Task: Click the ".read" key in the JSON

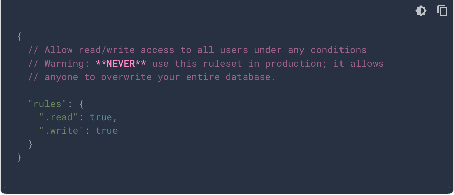Action: 62,117
